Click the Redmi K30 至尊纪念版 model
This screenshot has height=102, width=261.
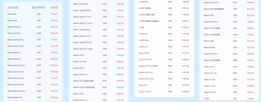(x=83, y=81)
